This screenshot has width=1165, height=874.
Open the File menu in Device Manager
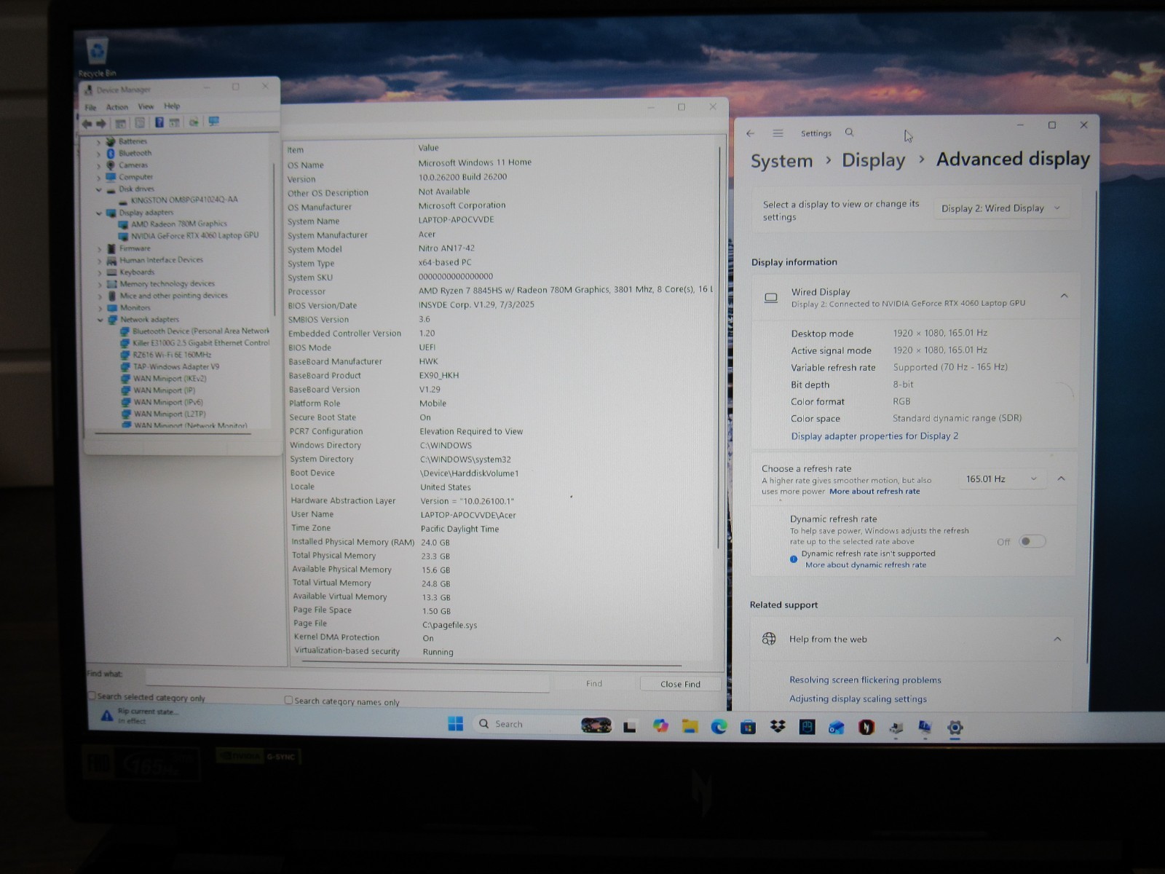point(90,107)
